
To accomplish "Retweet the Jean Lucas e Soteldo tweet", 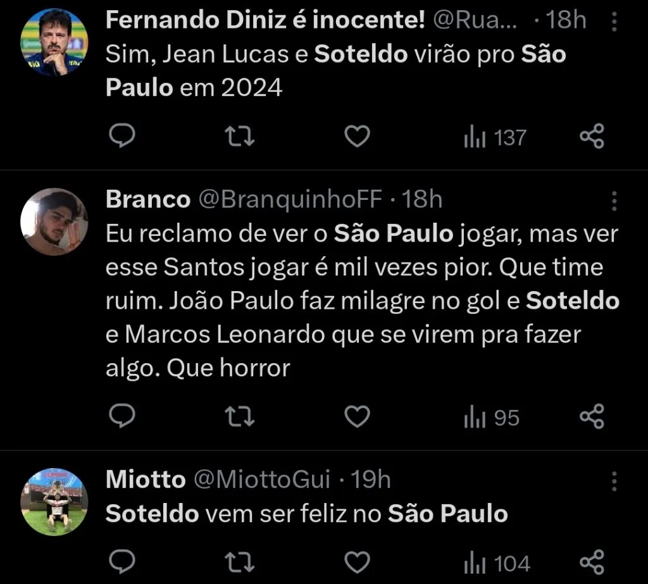I will [x=240, y=136].
